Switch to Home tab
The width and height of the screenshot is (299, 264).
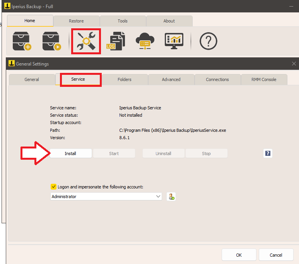[x=30, y=21]
